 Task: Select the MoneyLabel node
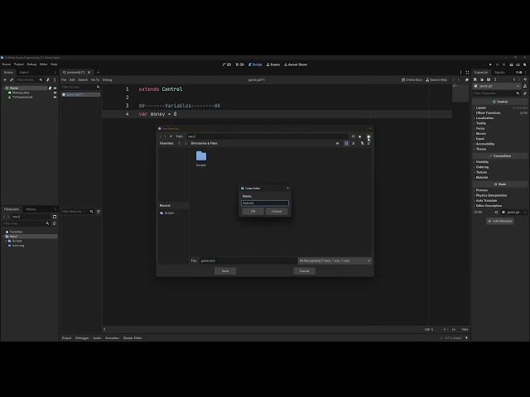[x=21, y=93]
